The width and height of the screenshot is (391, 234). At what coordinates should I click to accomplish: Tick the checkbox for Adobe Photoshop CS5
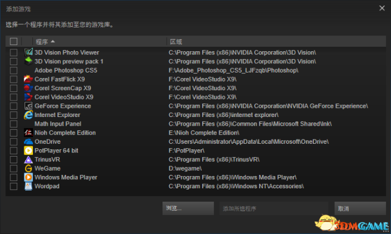13,70
